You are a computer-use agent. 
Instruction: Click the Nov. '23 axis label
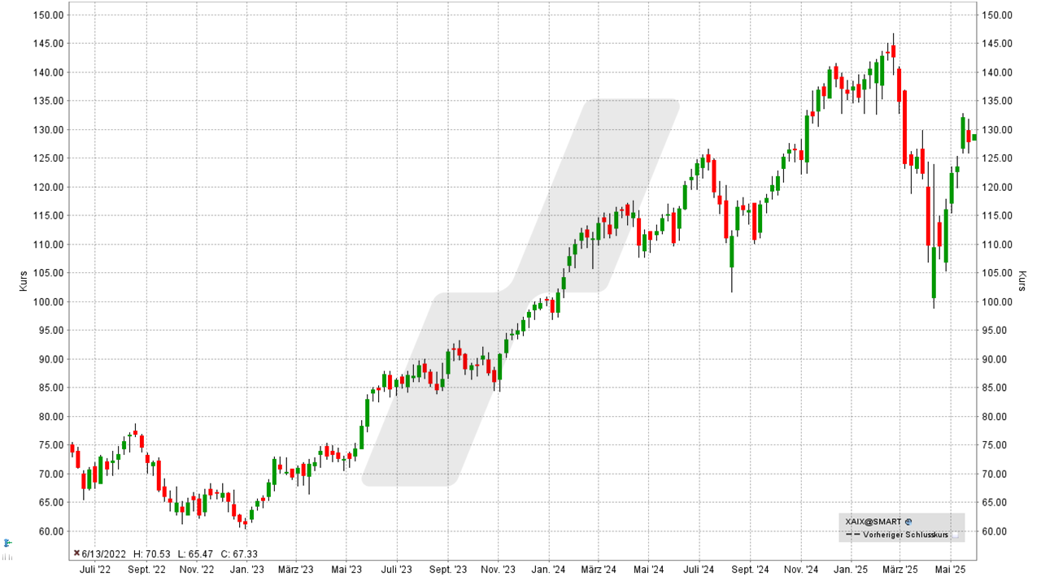coord(498,570)
